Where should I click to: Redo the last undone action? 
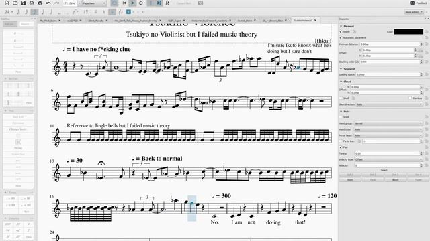point(56,3)
